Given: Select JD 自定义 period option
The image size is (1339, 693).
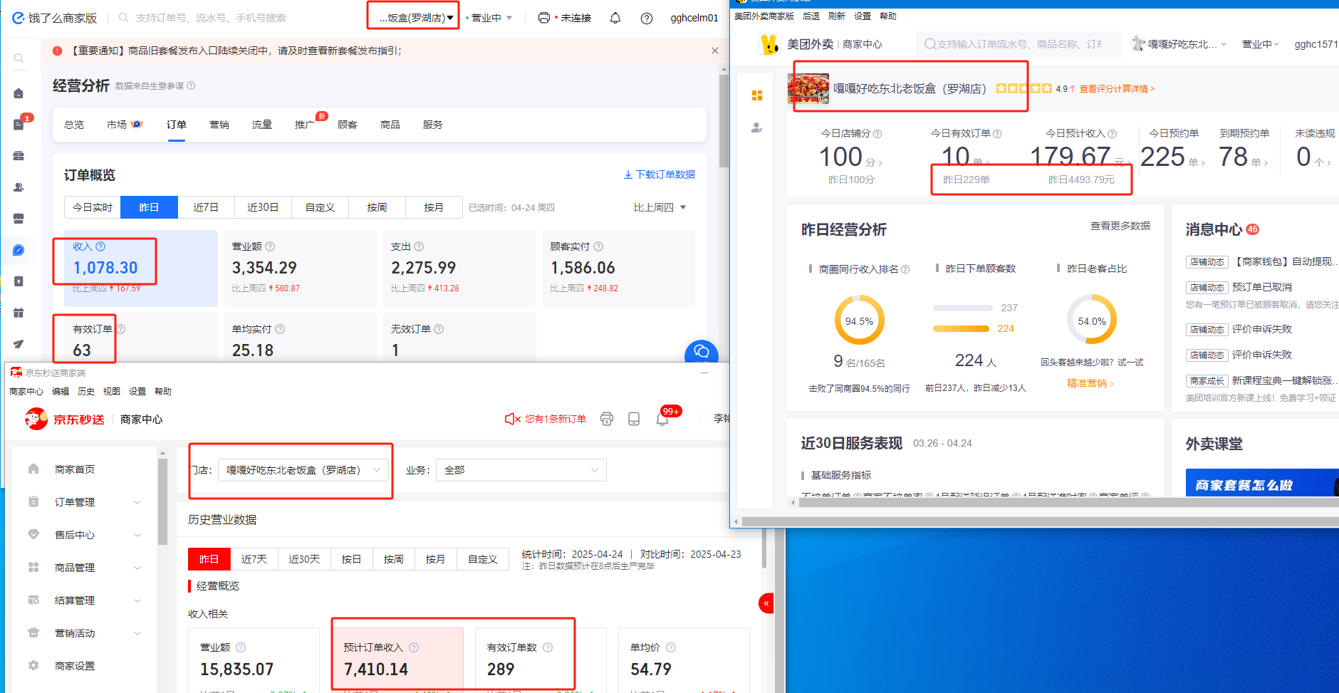Looking at the screenshot, I should pos(483,559).
